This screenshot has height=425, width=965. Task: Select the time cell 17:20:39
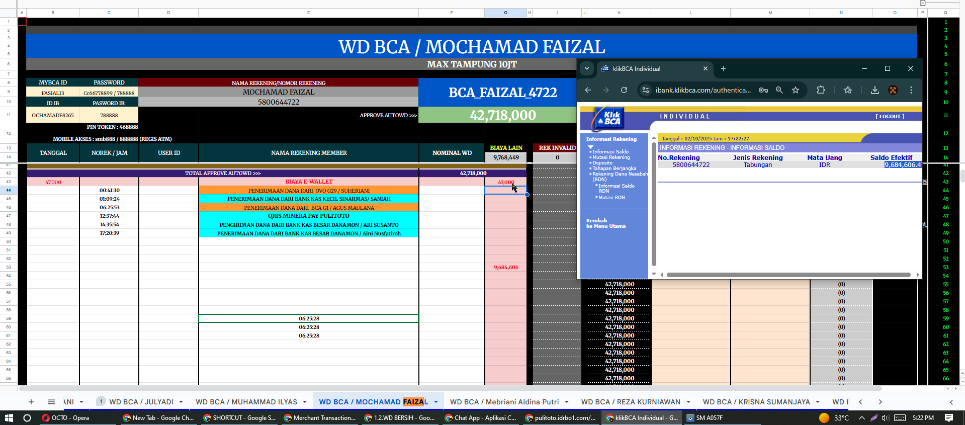click(x=109, y=233)
